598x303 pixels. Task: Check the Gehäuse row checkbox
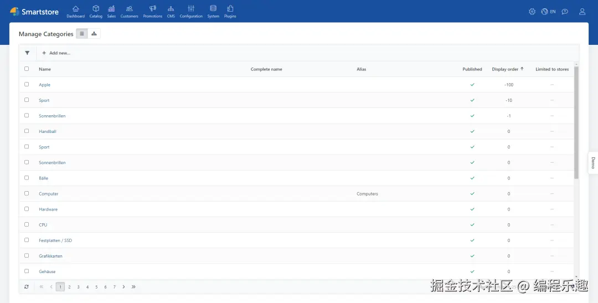click(27, 271)
